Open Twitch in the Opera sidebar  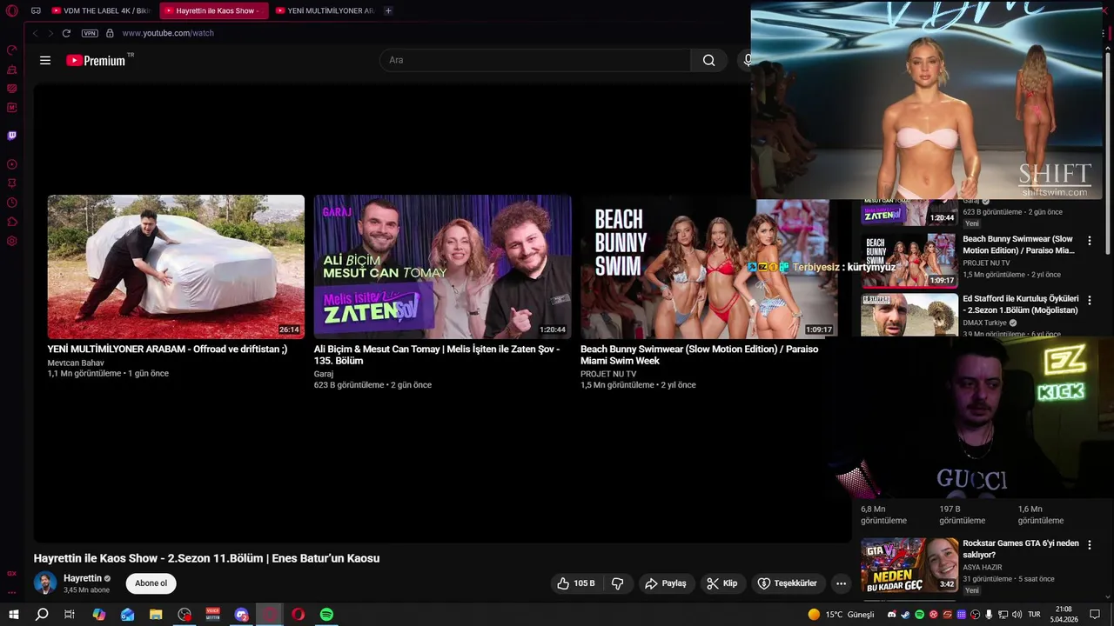click(12, 136)
